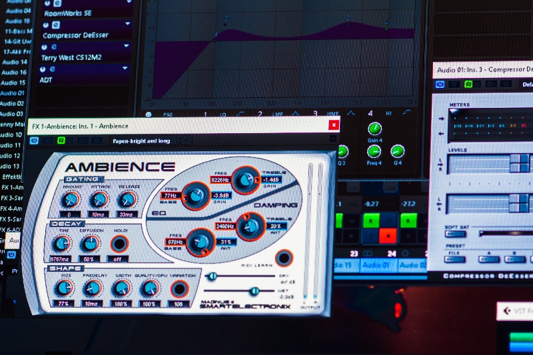This screenshot has width=533, height=355.
Task: Open the editor for Terry West CS12M2
Action: coord(54,47)
